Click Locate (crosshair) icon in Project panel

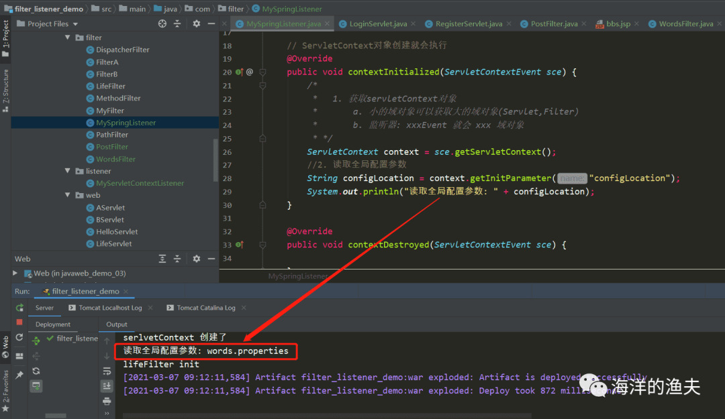(162, 23)
